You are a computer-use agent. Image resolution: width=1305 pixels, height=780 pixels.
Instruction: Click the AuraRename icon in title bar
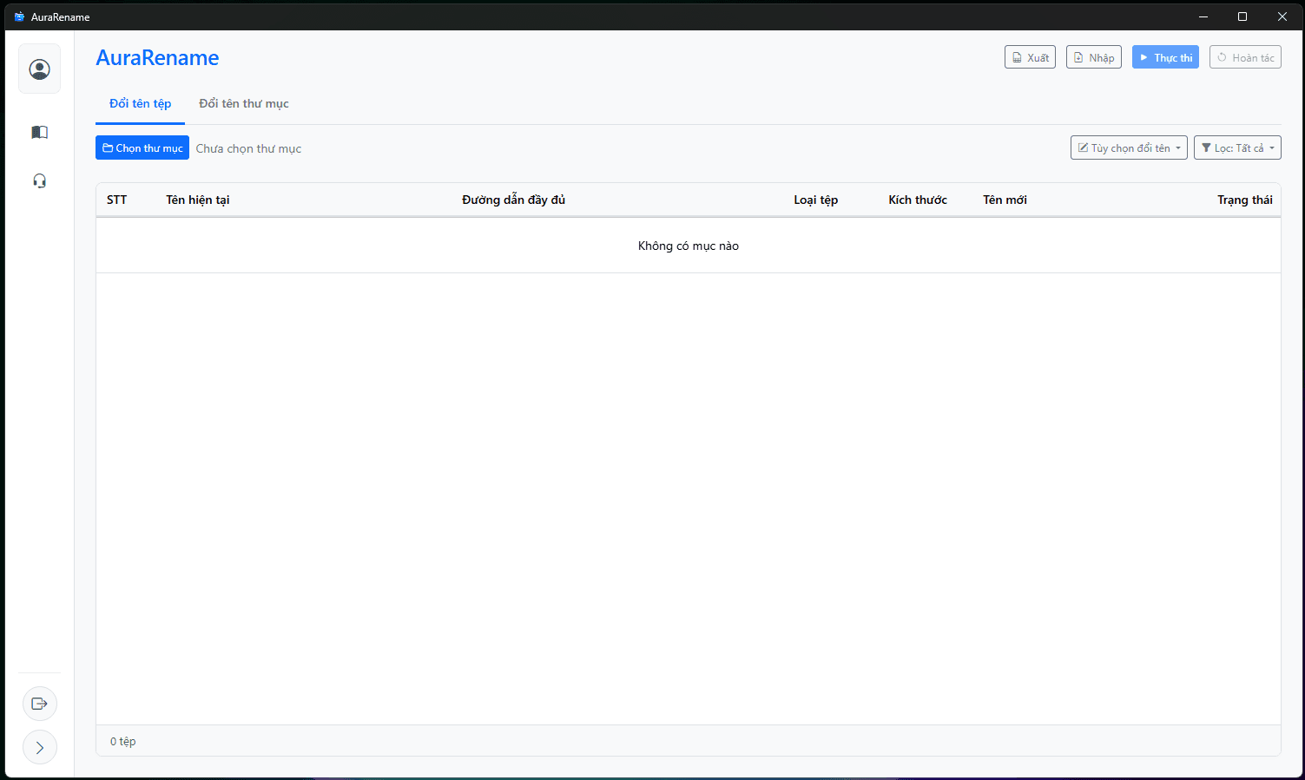pyautogui.click(x=19, y=16)
